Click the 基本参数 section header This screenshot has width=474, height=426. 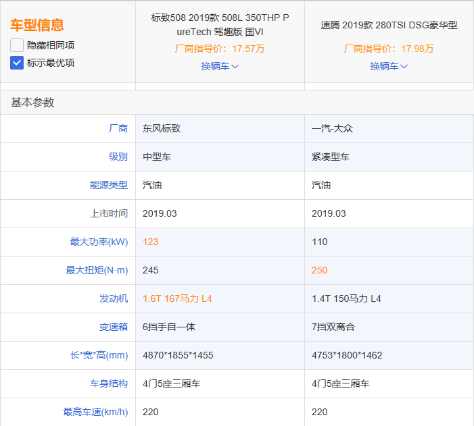(32, 103)
